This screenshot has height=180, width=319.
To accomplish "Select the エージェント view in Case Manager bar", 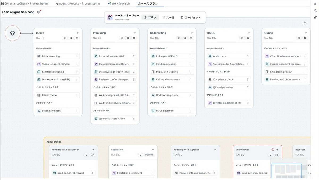I will pyautogui.click(x=190, y=18).
